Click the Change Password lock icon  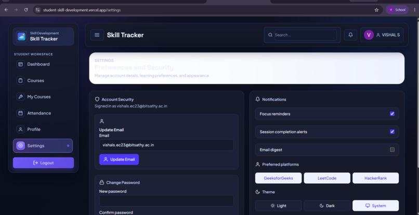click(101, 182)
